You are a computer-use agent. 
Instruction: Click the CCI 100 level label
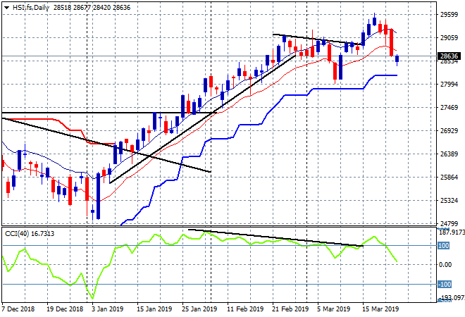pos(444,246)
